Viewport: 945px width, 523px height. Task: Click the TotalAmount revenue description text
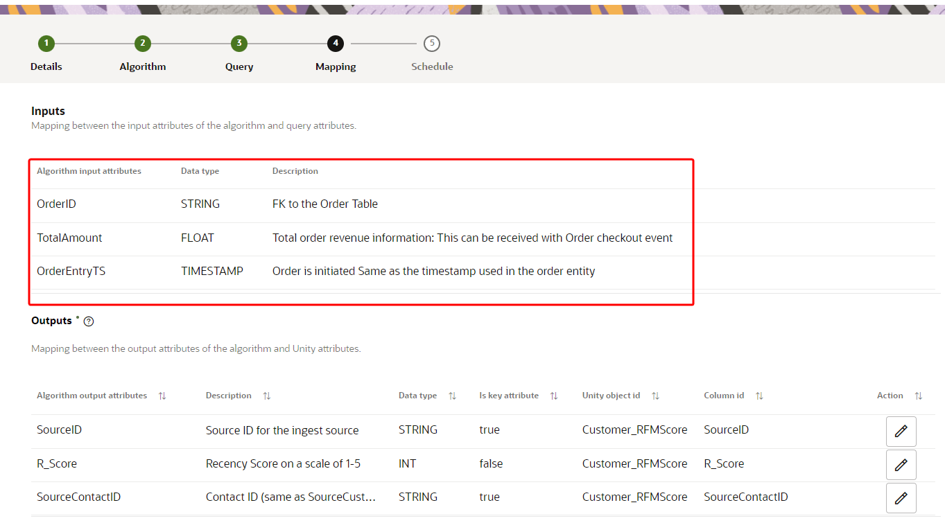point(473,238)
